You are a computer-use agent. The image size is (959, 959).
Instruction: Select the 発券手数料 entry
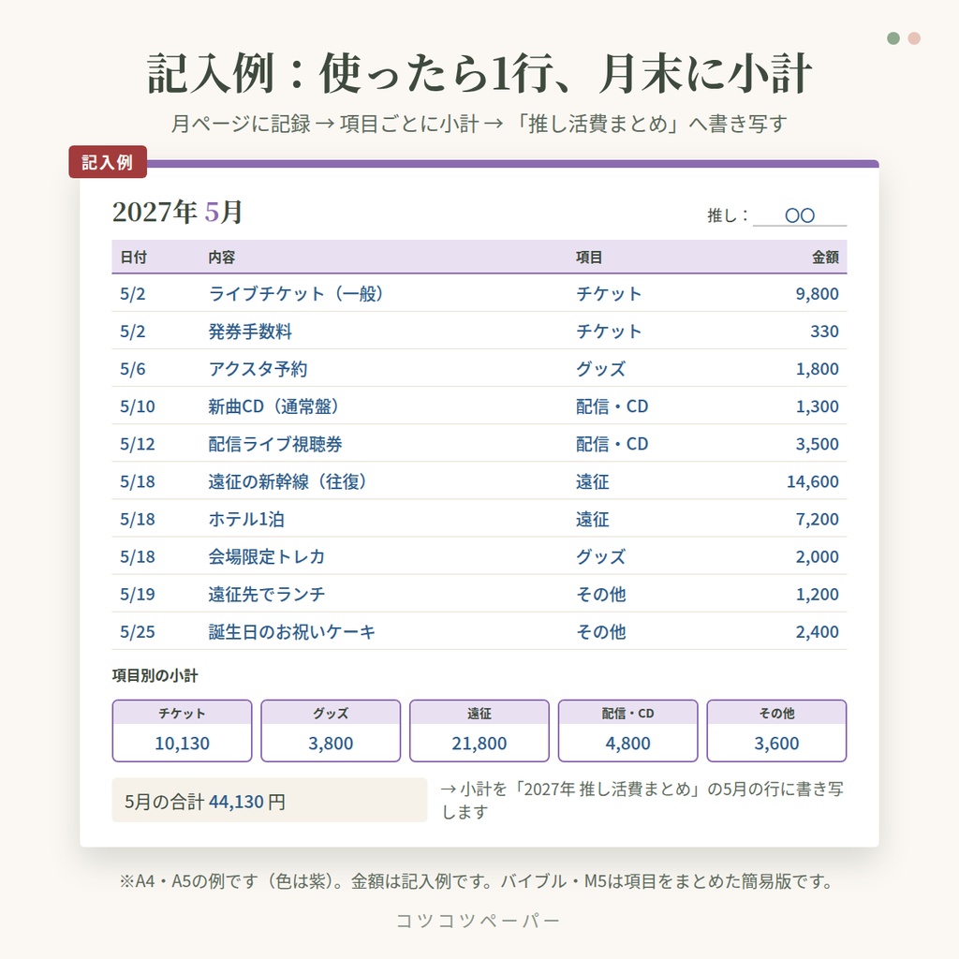250,332
